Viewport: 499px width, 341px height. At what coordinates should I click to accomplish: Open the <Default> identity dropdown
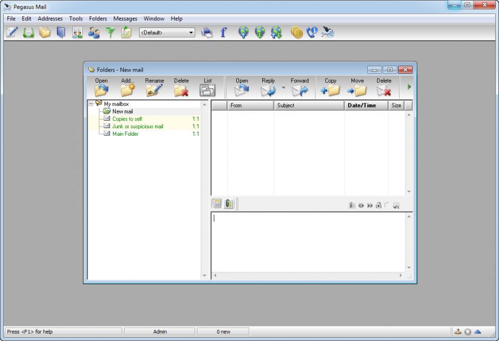point(167,32)
